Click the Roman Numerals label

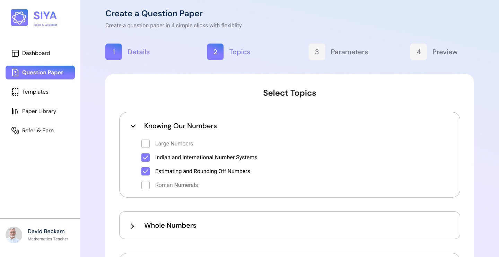[176, 185]
